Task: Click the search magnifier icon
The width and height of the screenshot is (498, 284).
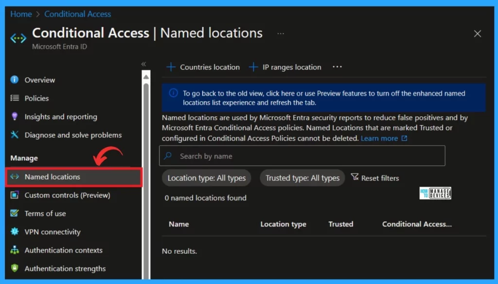Action: coord(168,156)
